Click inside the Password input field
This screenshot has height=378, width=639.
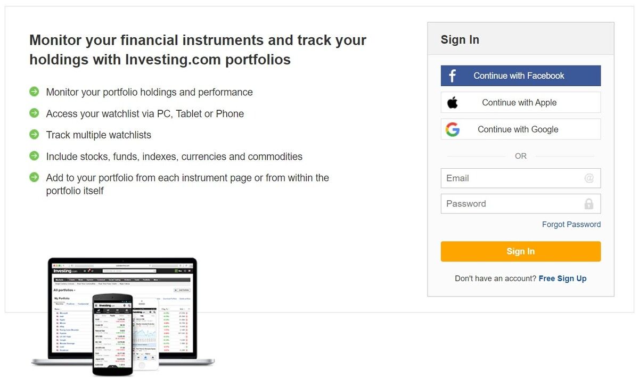click(506, 203)
